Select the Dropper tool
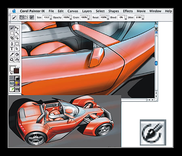The image size is (182, 156). tap(12, 54)
